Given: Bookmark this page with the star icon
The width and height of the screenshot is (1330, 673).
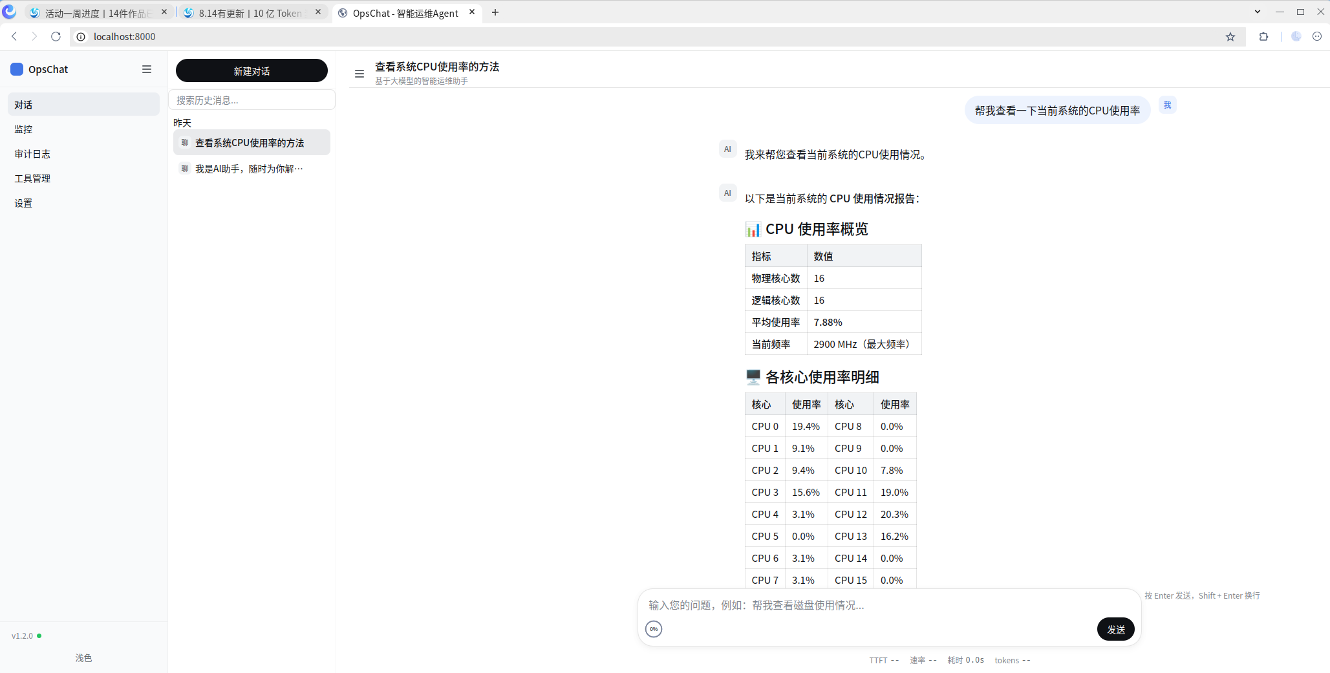Looking at the screenshot, I should (x=1230, y=37).
